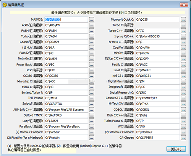Browse for the Scriptol compiler path
This screenshot has height=156, width=191.
coord(92,104)
